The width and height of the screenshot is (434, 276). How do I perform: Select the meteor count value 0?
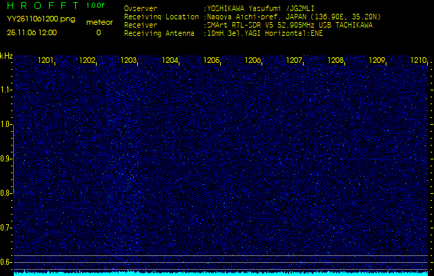point(98,32)
